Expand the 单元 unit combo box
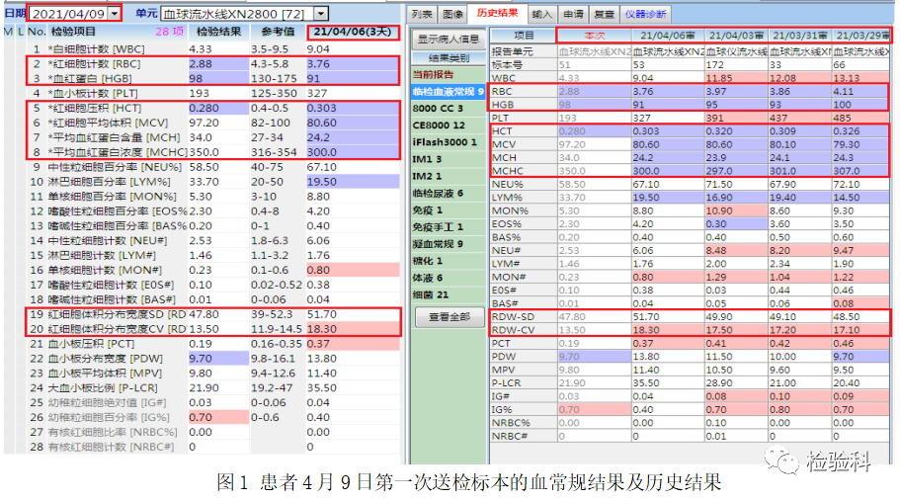 coord(321,13)
